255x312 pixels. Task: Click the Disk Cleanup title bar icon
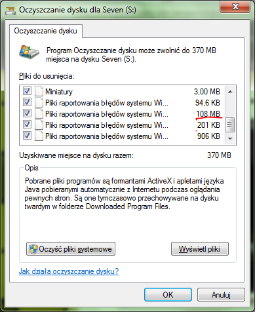coord(10,10)
